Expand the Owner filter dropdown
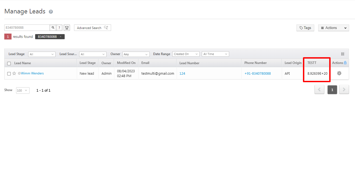The height and width of the screenshot is (195, 355). point(136,54)
